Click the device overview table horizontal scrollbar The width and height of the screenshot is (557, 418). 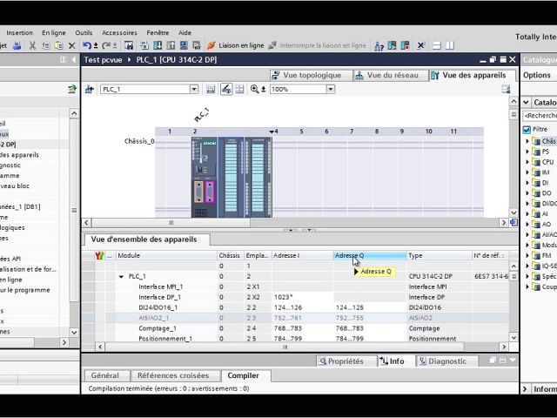coord(285,347)
